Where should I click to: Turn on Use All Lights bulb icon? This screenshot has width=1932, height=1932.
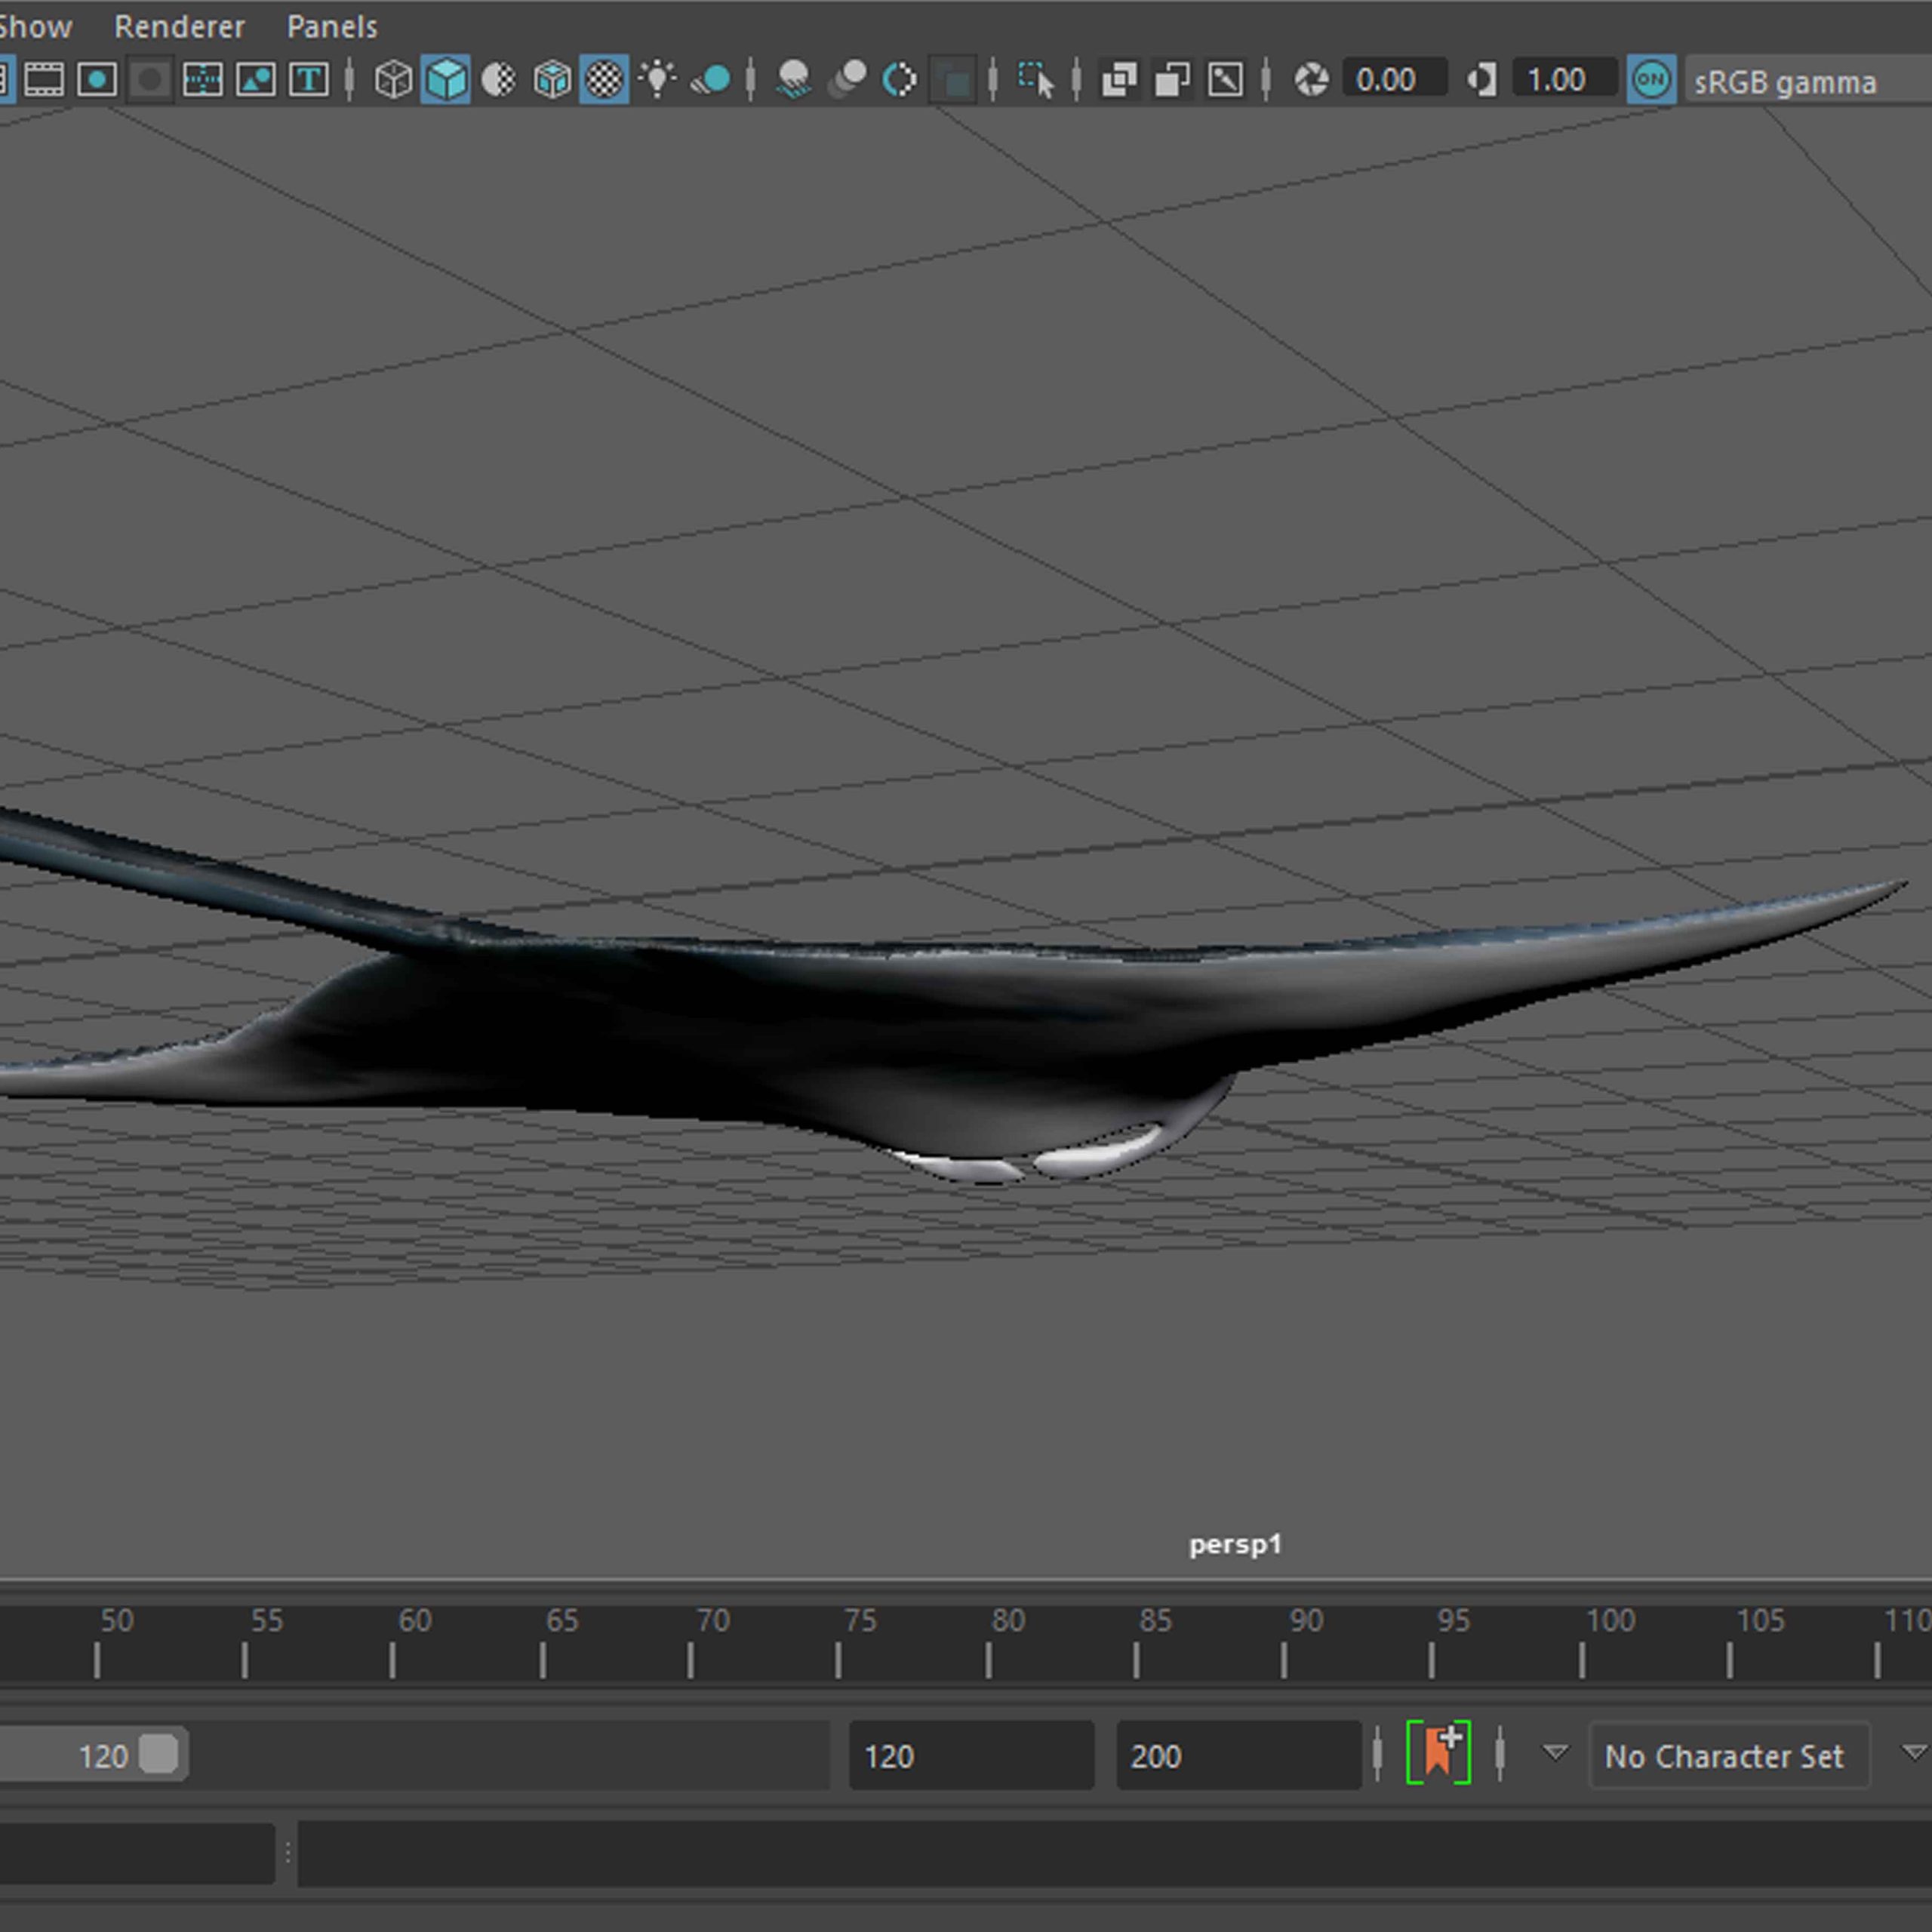point(657,80)
